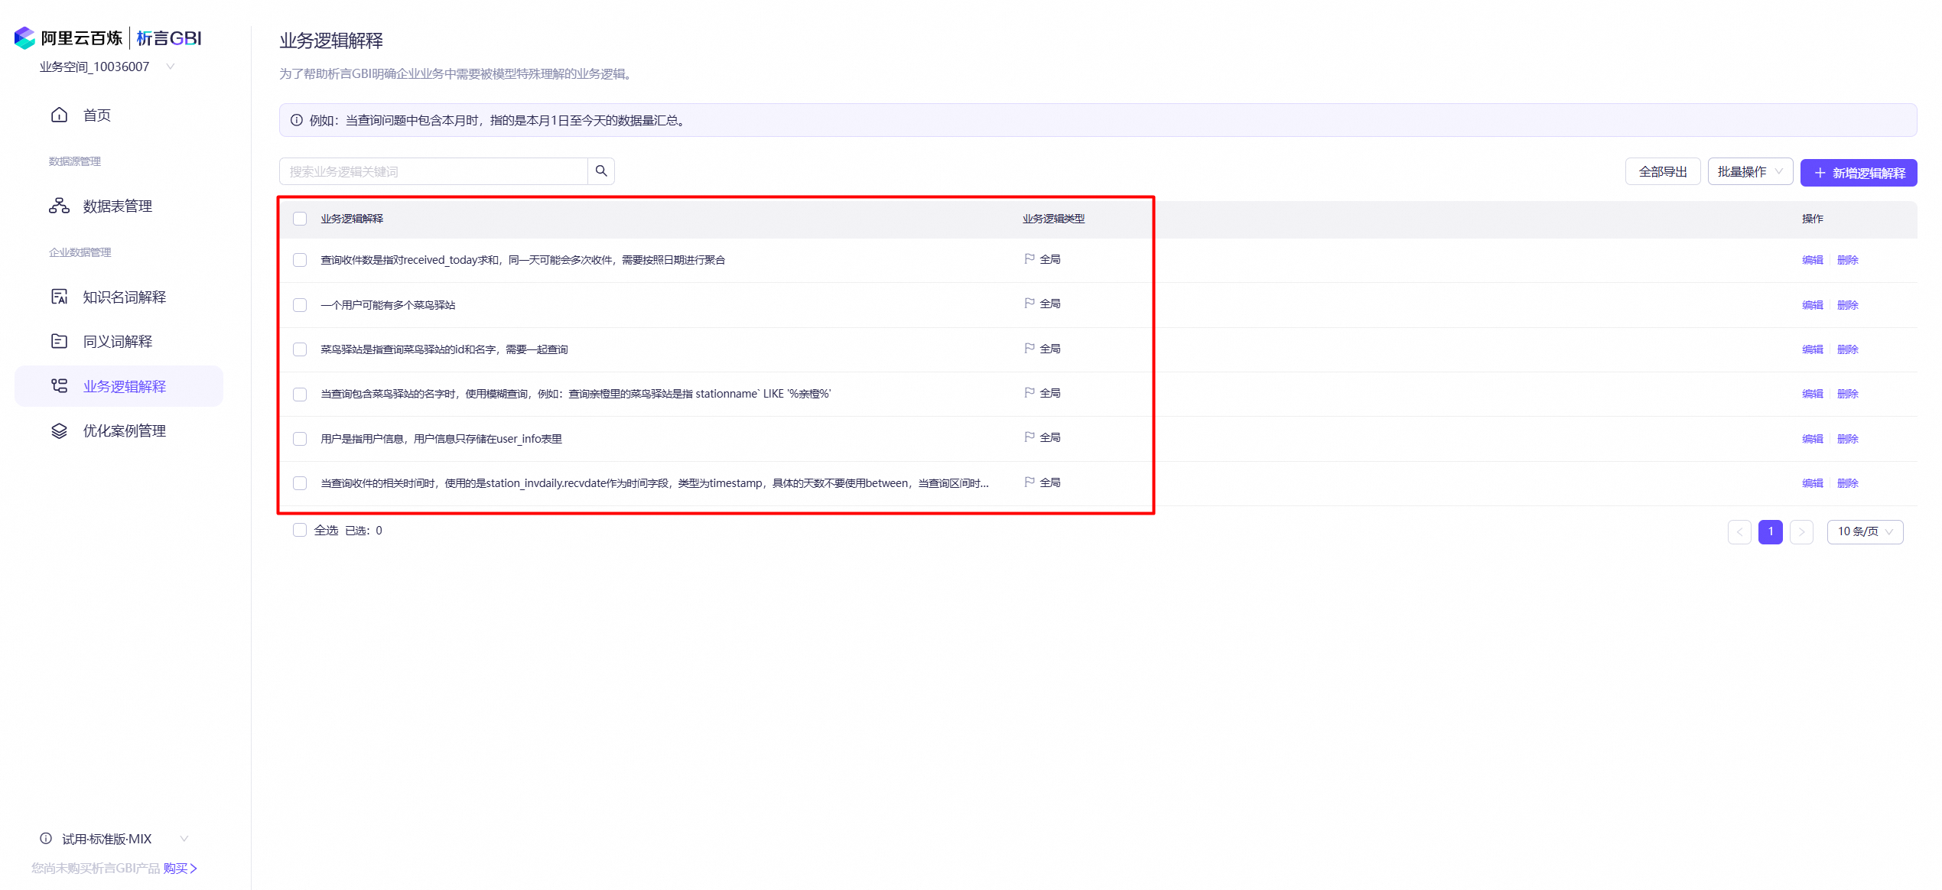Open the 批量操作 dropdown
Image resolution: width=1942 pixels, height=890 pixels.
1750,172
